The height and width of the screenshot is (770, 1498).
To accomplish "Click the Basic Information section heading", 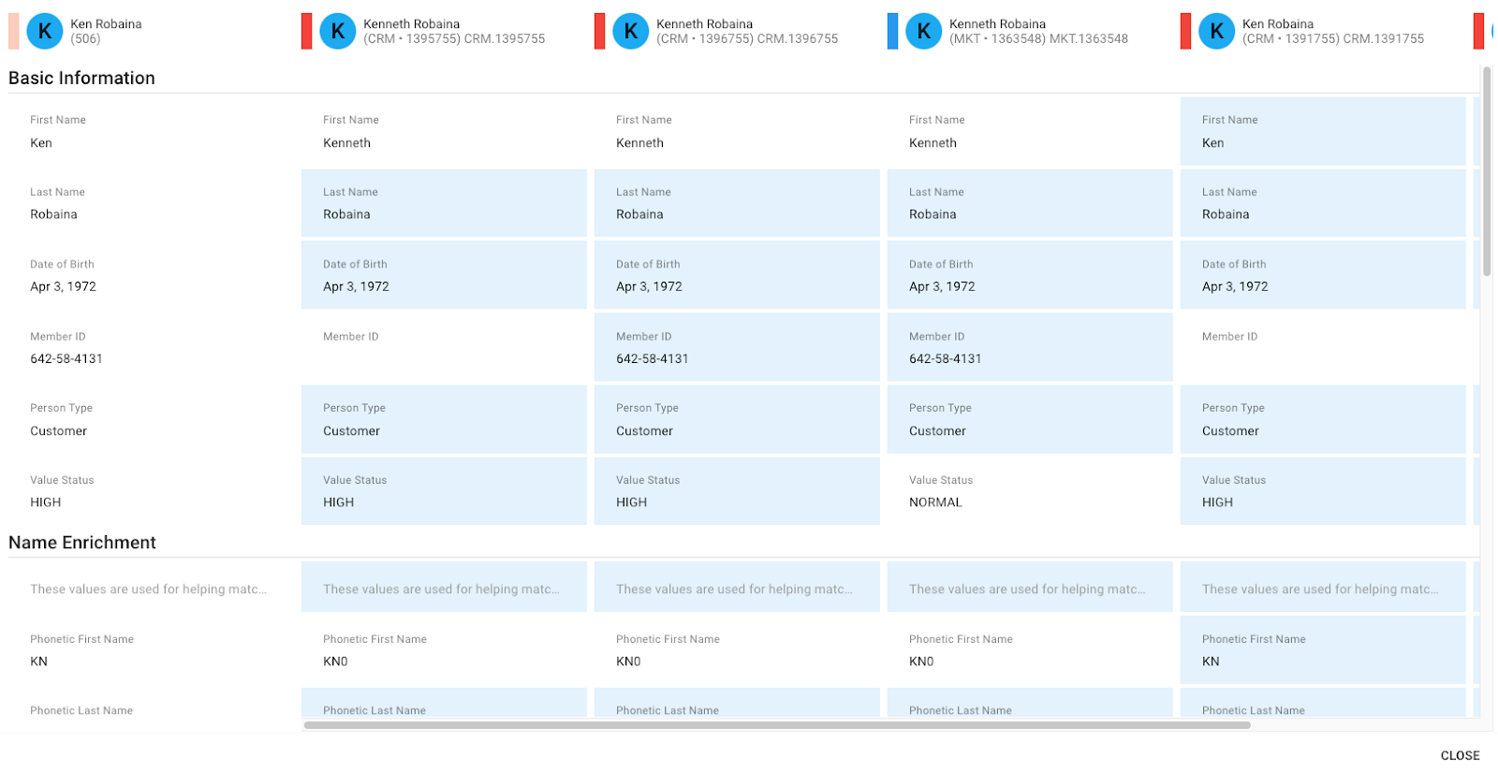I will pos(81,79).
